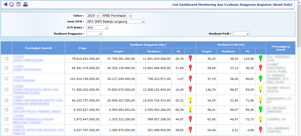Open the Jenis DPA dropdown
Screen dimensions: 301x136
pos(115,22)
